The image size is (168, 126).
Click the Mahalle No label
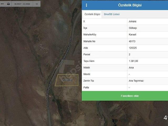(x=89, y=41)
